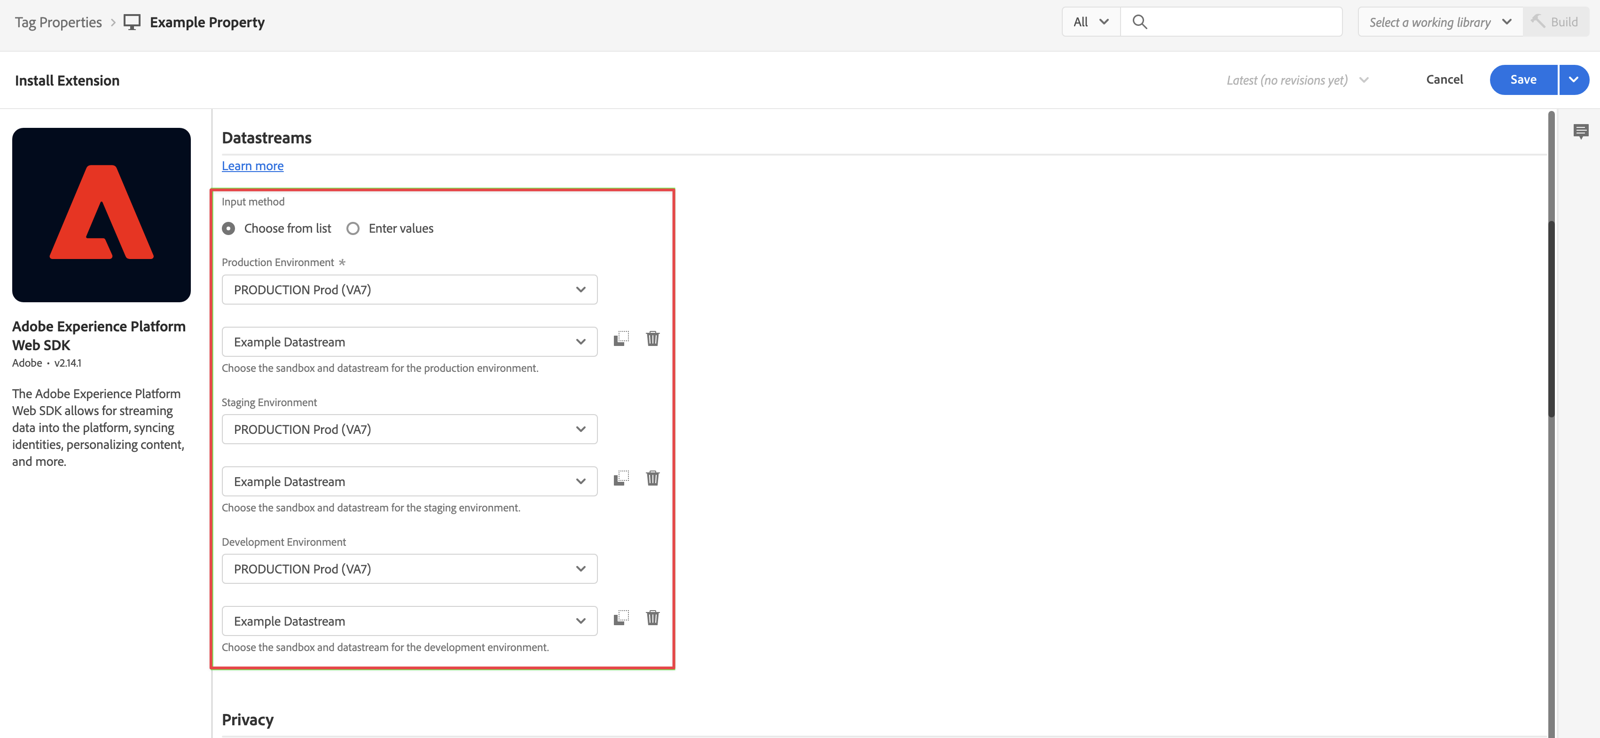Screen dimensions: 1600x738
Task: Open Development Environment sandbox dropdown
Action: pyautogui.click(x=409, y=569)
